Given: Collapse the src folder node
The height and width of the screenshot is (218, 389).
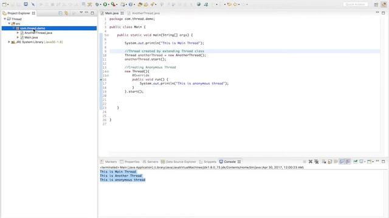Looking at the screenshot, I should point(9,24).
